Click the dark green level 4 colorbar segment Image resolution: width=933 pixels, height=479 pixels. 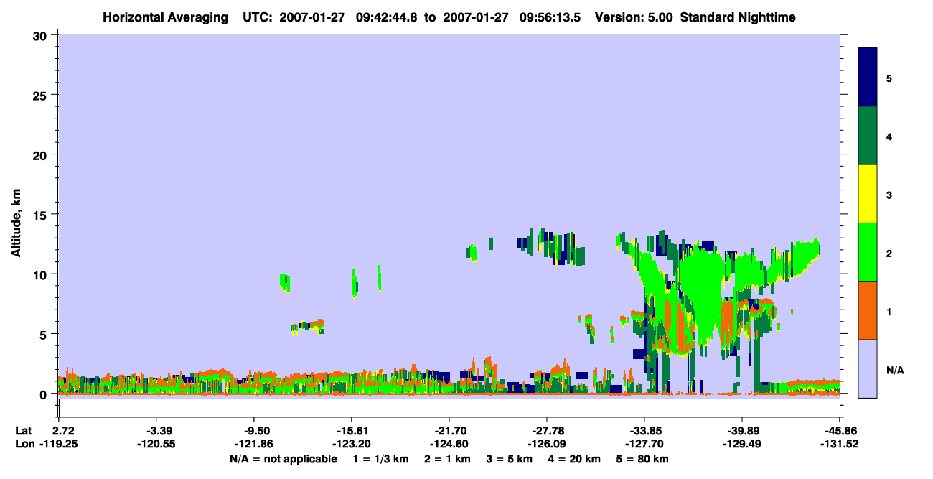(x=868, y=136)
